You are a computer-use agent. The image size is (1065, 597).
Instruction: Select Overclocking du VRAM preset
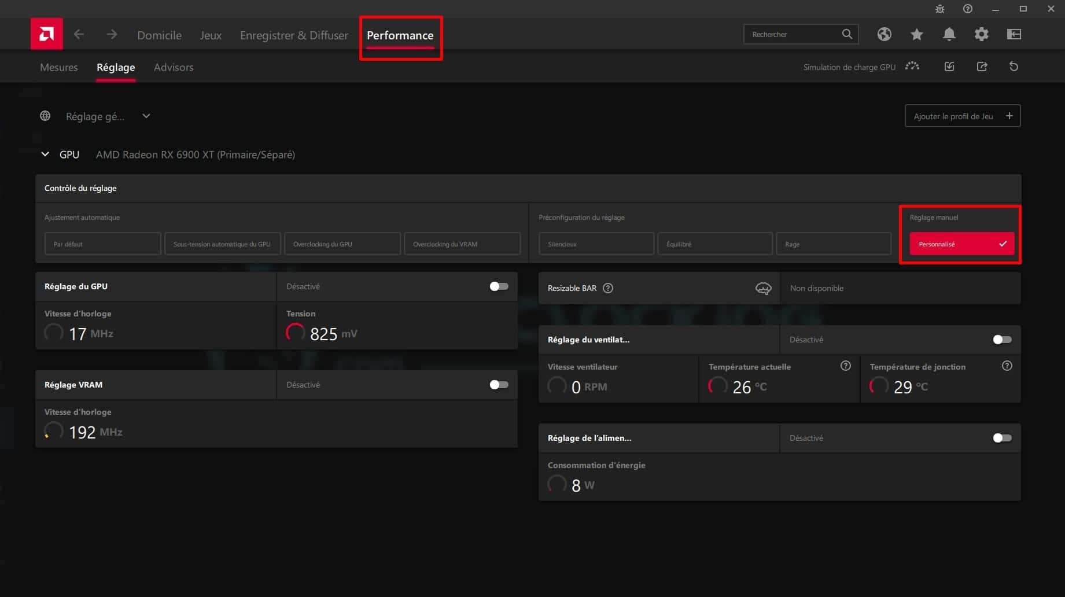point(462,244)
